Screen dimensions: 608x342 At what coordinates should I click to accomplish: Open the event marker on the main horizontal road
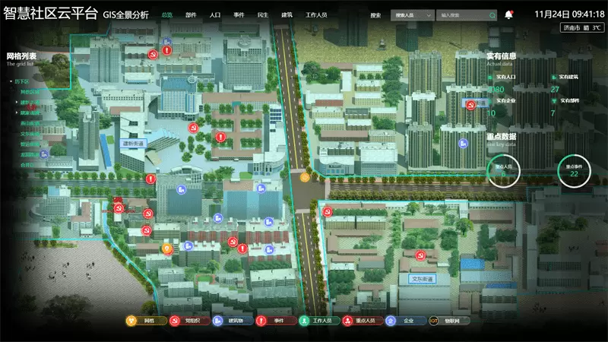(150, 179)
